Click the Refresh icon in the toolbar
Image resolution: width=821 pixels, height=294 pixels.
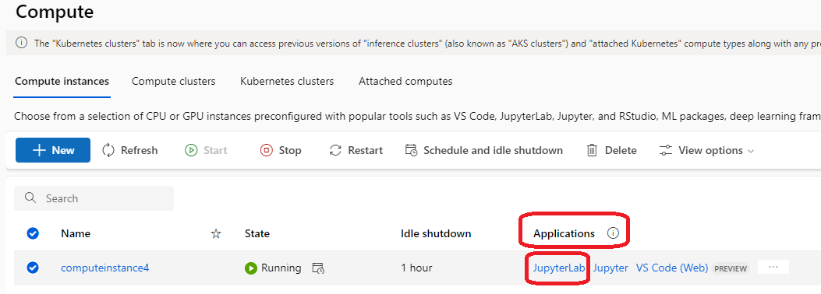[108, 150]
